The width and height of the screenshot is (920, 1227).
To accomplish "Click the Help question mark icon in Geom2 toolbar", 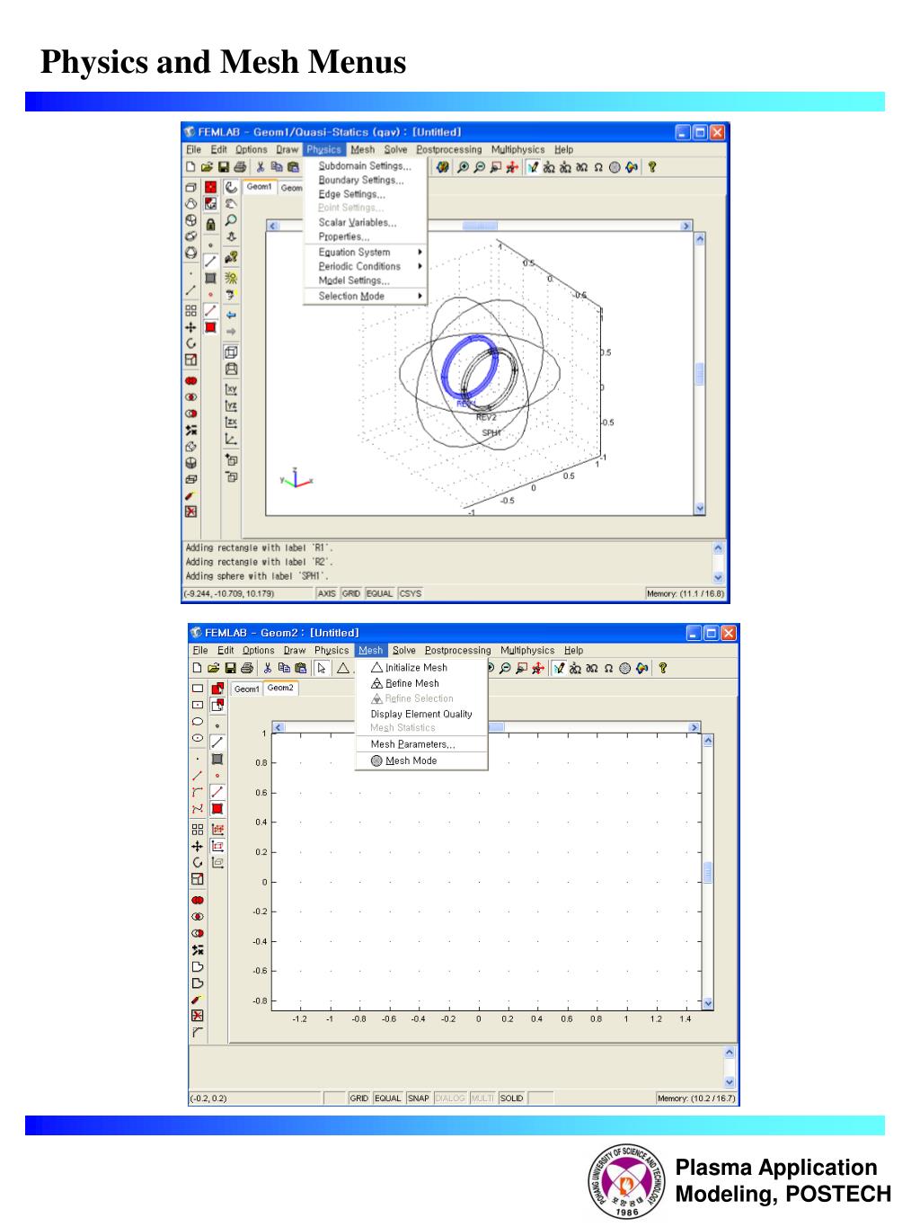I will click(663, 668).
